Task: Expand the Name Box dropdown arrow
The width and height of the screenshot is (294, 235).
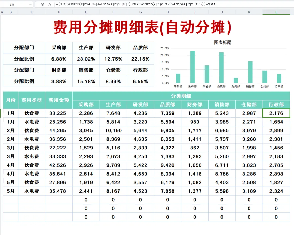Action: (x=30, y=4)
